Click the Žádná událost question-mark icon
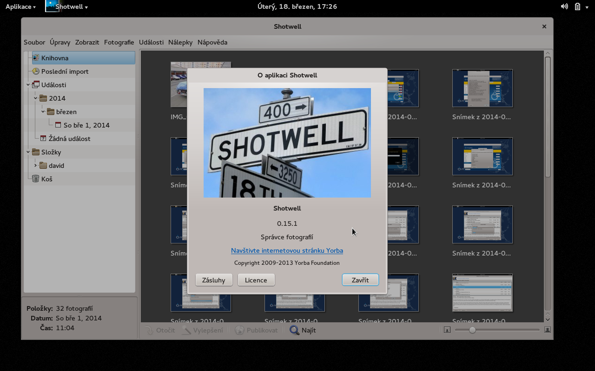The height and width of the screenshot is (371, 595). 43,139
